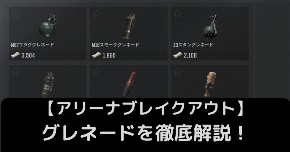Screen dimensions: 290x152
Task: Click the cash icon beside 2,108
Action: coord(178,55)
